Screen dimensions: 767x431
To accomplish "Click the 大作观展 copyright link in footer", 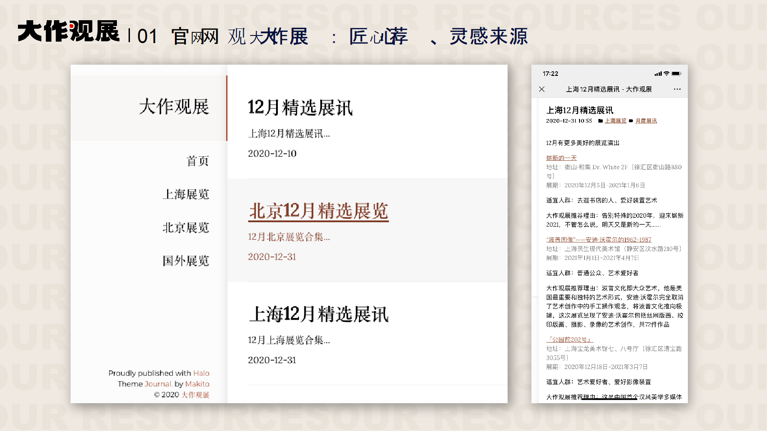I will tap(196, 395).
